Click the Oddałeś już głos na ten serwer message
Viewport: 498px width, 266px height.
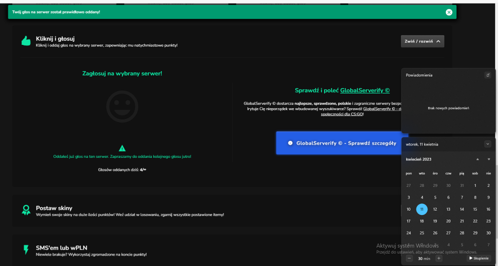(123, 157)
